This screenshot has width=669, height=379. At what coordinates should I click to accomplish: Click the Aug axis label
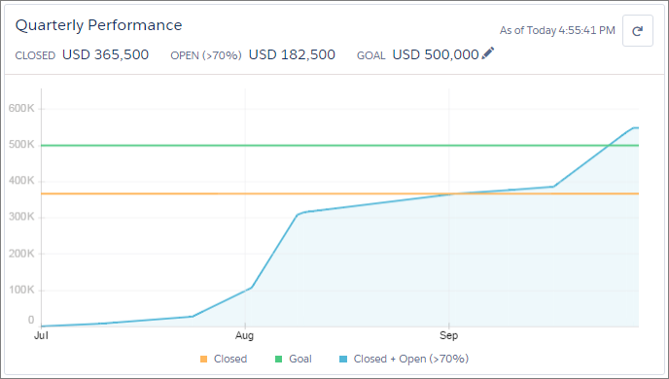244,336
